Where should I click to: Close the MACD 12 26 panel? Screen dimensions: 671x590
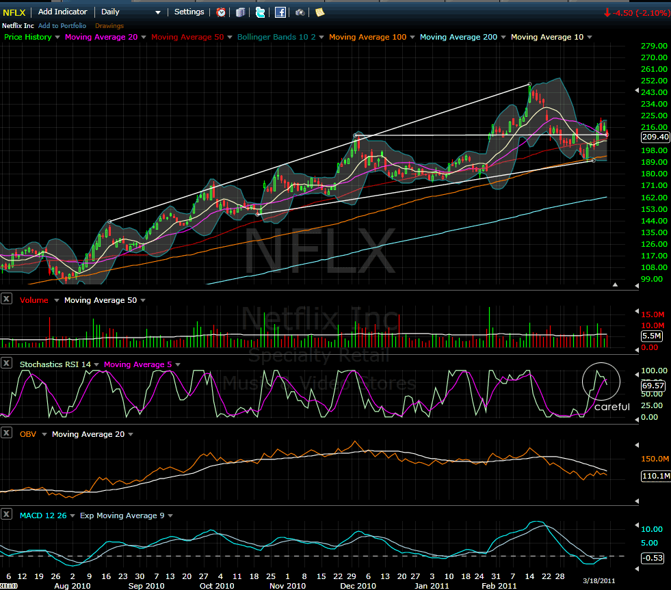[6, 514]
